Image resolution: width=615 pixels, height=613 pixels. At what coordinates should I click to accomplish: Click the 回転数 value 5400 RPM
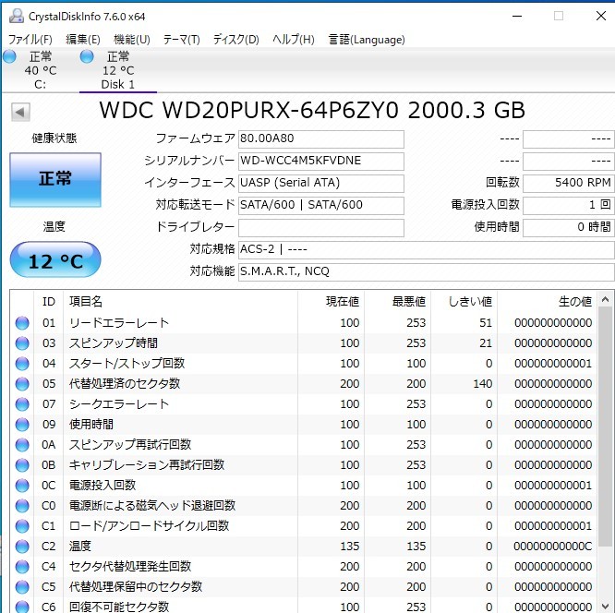(x=568, y=183)
